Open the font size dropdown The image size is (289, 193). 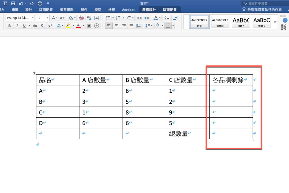(x=48, y=18)
